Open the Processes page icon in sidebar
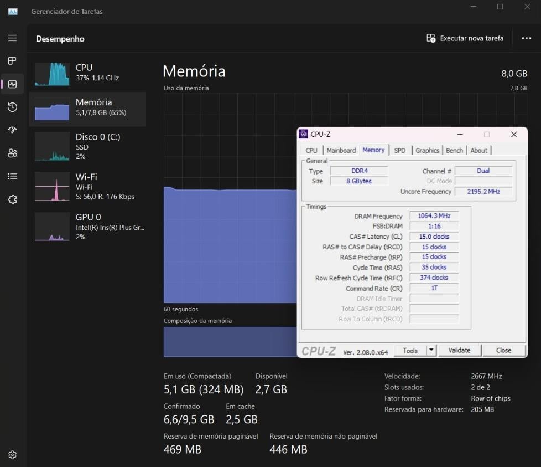 point(12,61)
